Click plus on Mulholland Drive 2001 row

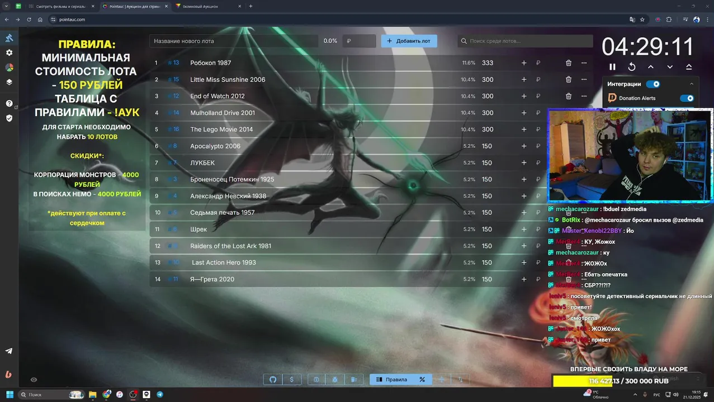coord(524,113)
